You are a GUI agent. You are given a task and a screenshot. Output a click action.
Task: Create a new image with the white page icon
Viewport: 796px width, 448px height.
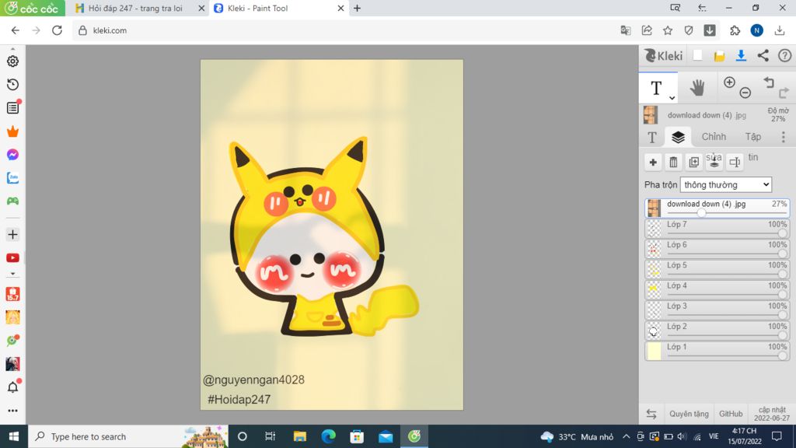(x=697, y=55)
